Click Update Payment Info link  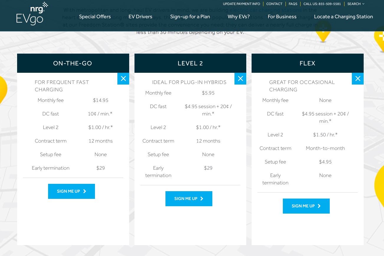coord(241,4)
